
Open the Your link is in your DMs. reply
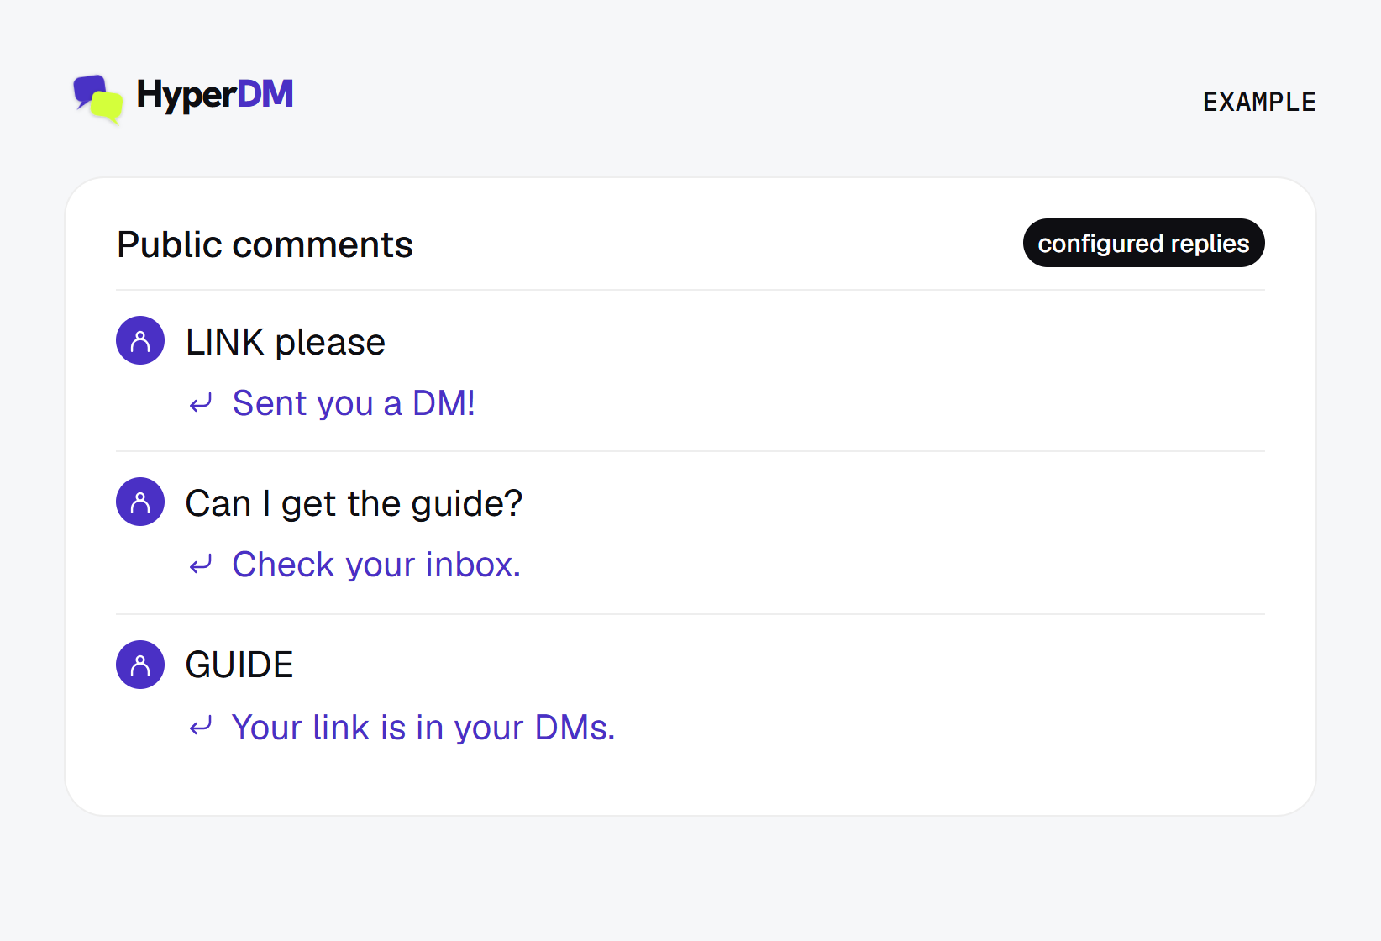423,728
